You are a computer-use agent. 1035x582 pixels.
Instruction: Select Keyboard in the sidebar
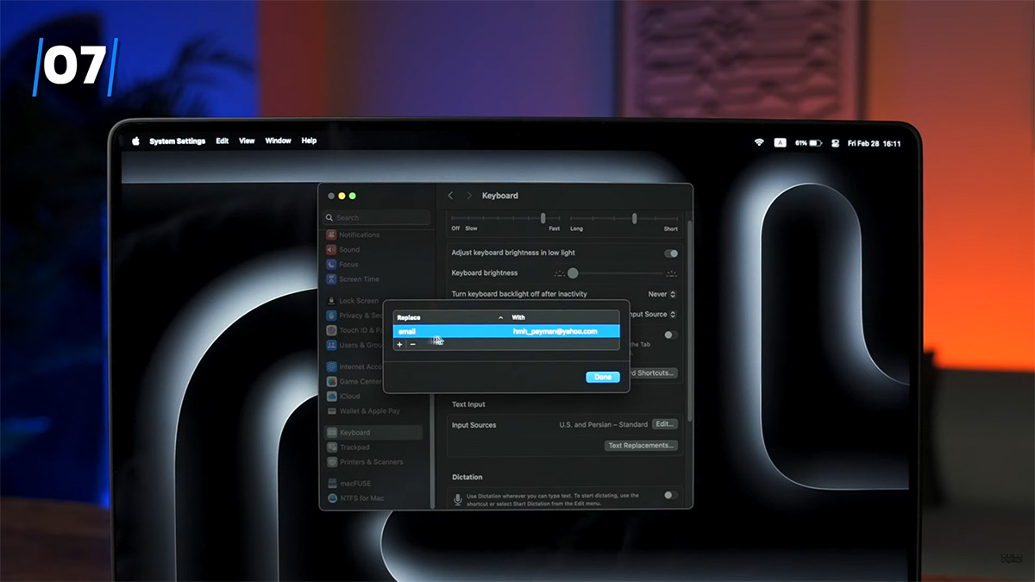click(x=373, y=432)
